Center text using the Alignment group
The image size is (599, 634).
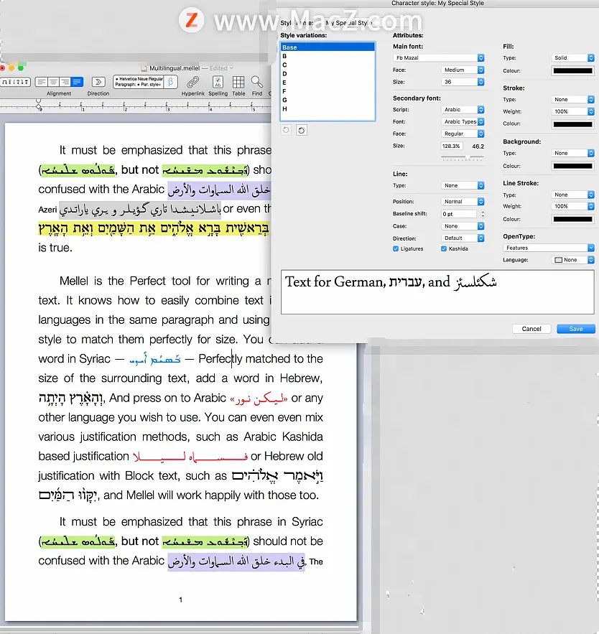point(52,82)
